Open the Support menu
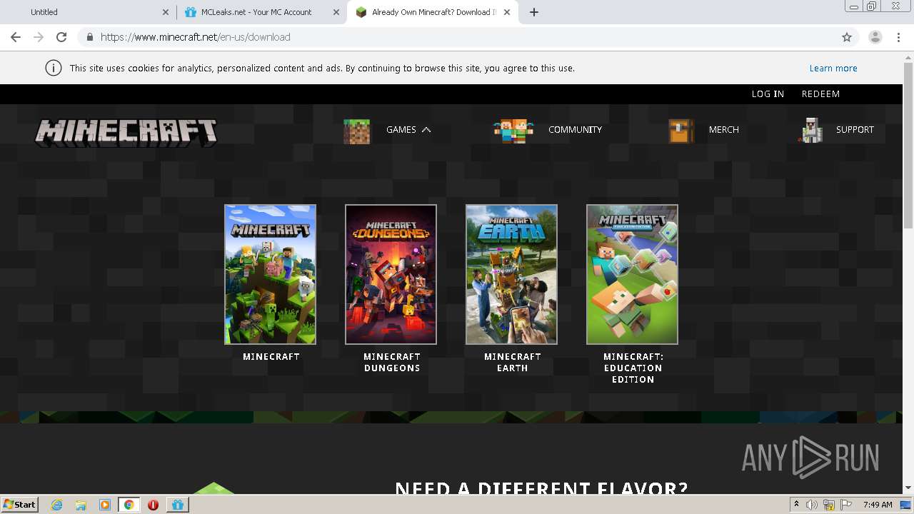The height and width of the screenshot is (514, 914). coord(855,130)
